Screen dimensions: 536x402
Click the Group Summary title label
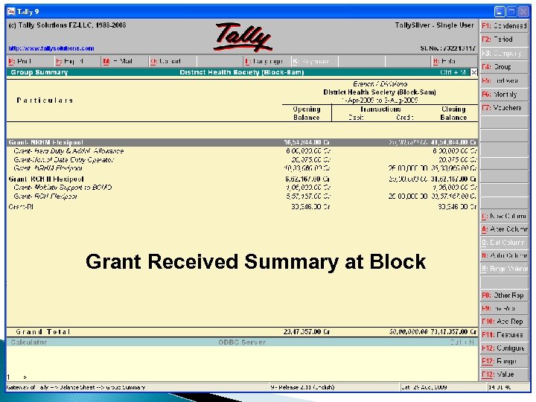(x=39, y=72)
